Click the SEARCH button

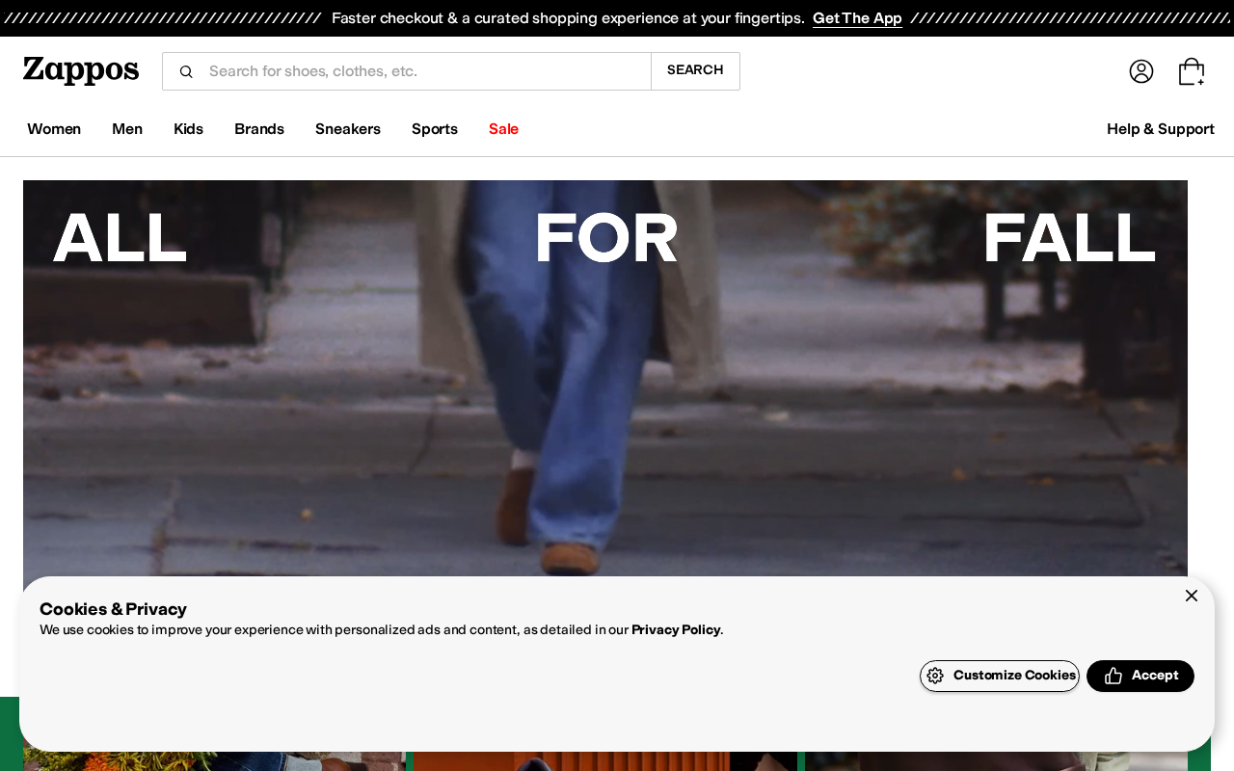pyautogui.click(x=695, y=71)
